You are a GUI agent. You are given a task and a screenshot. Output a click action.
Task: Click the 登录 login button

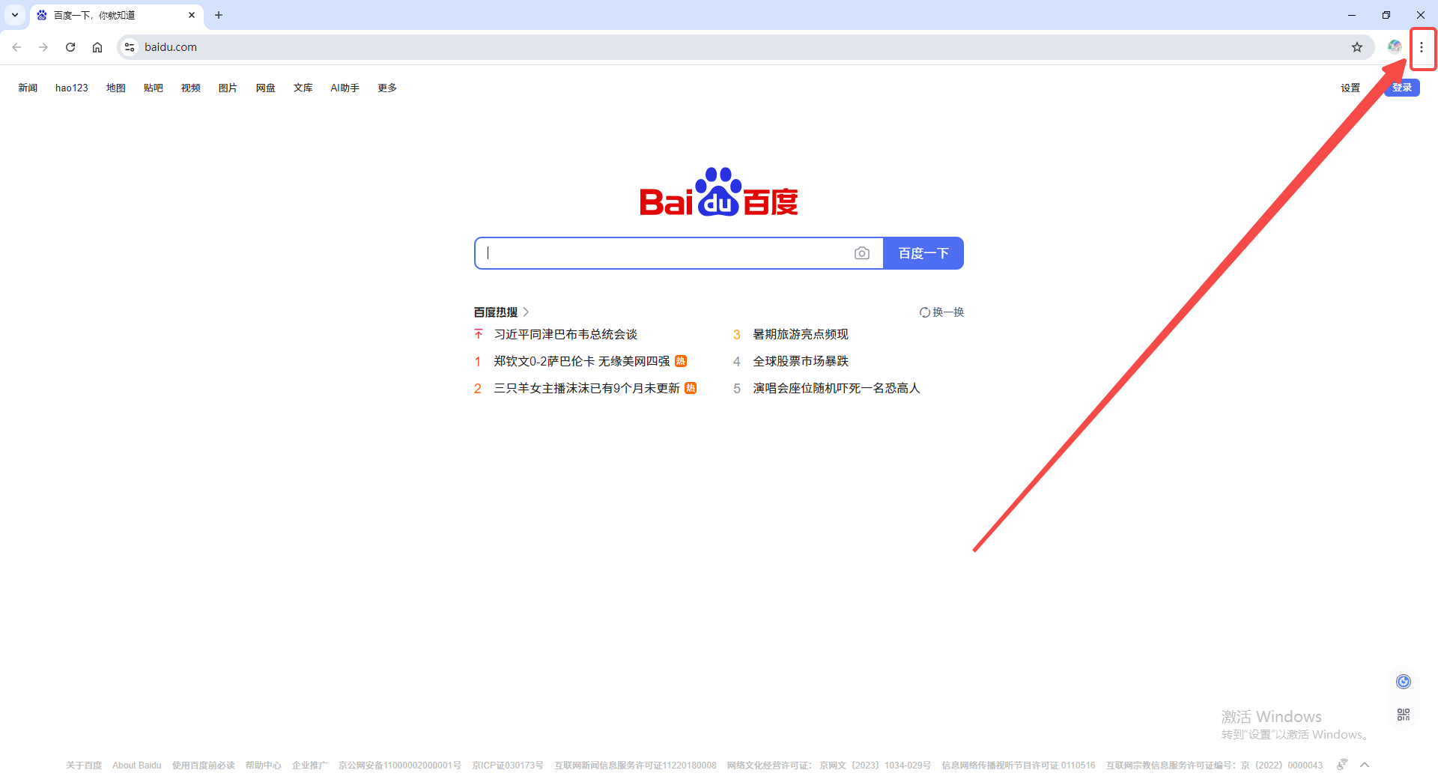pos(1402,88)
